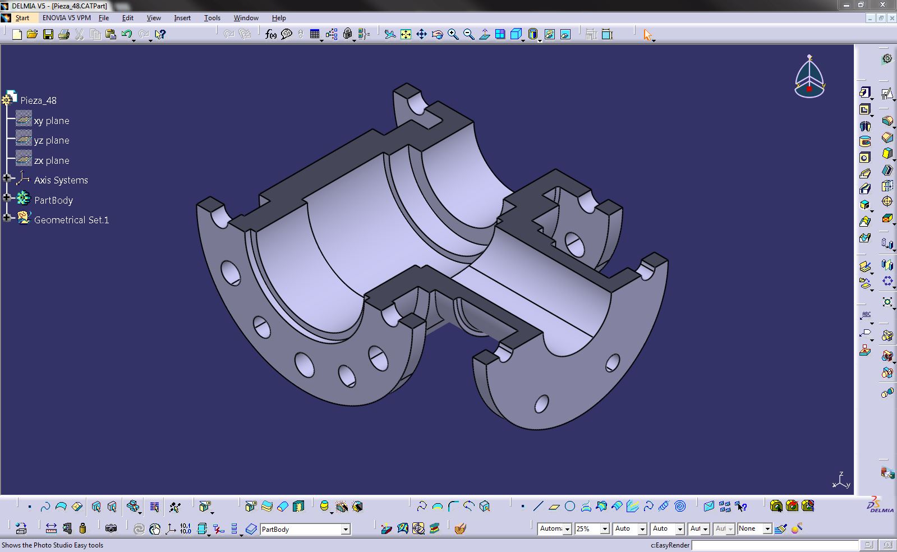Image resolution: width=897 pixels, height=552 pixels.
Task: Toggle the Multi-View quad window icon
Action: coord(500,34)
